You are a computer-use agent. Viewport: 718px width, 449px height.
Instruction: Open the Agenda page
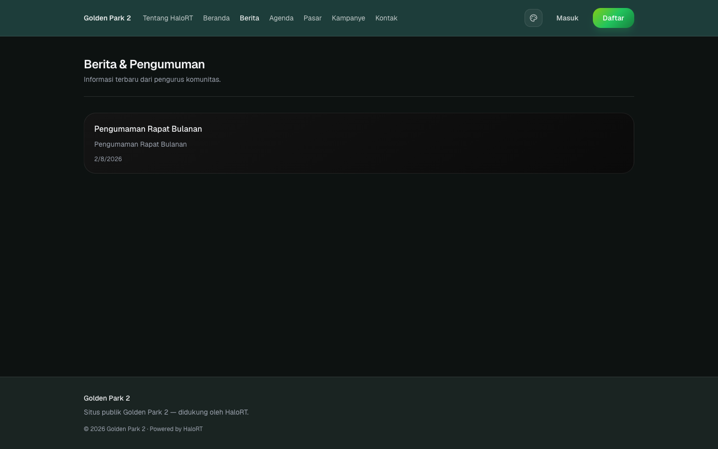pyautogui.click(x=281, y=18)
